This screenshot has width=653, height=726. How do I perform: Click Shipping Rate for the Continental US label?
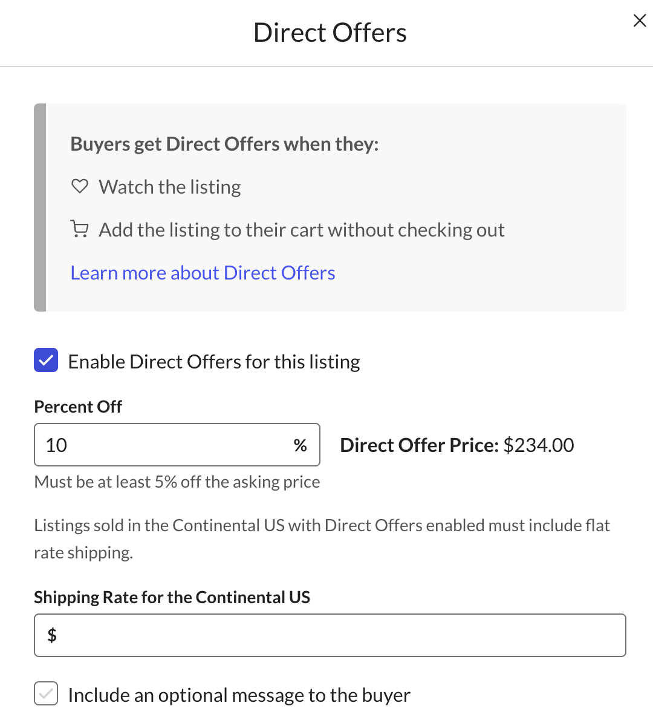point(172,597)
